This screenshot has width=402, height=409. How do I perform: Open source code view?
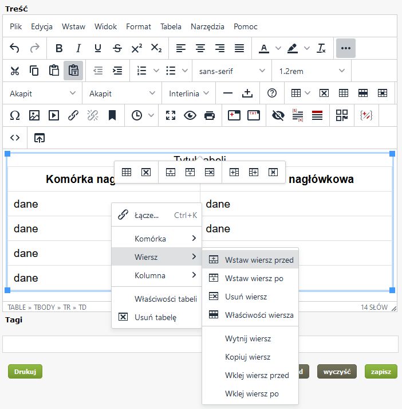tap(15, 138)
